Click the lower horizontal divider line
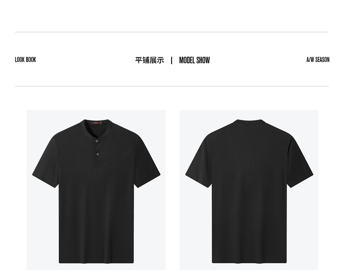The width and height of the screenshot is (345, 274). 172,86
